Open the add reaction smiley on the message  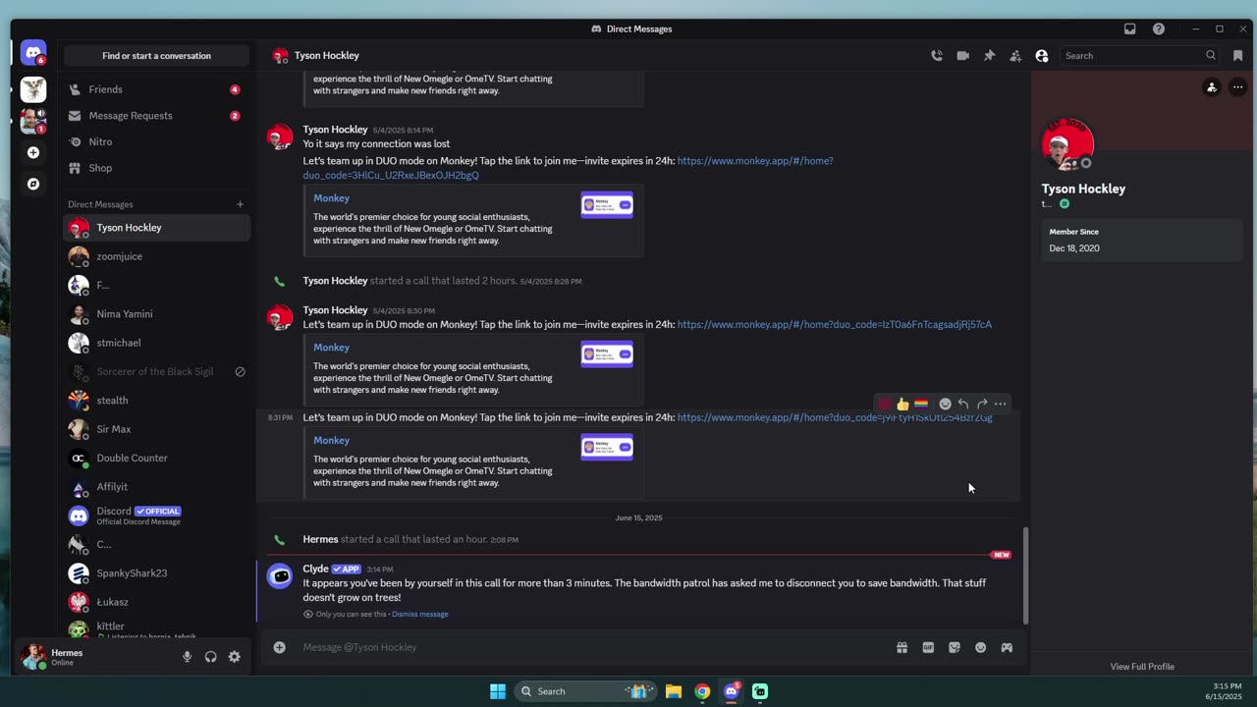click(x=945, y=404)
